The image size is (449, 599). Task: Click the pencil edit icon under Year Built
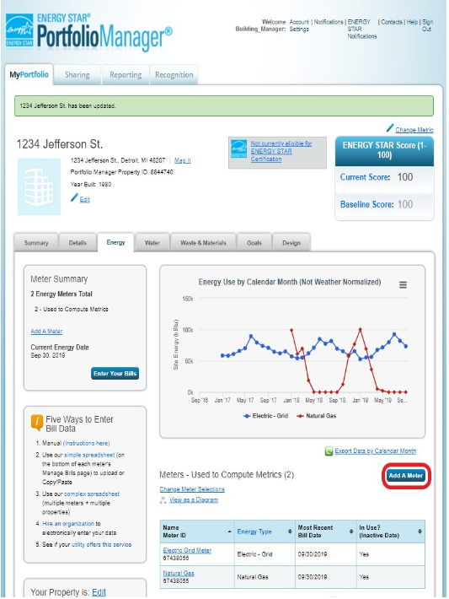coord(74,198)
